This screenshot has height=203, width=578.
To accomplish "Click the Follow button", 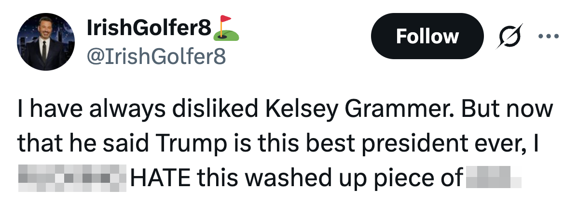I will tap(427, 36).
